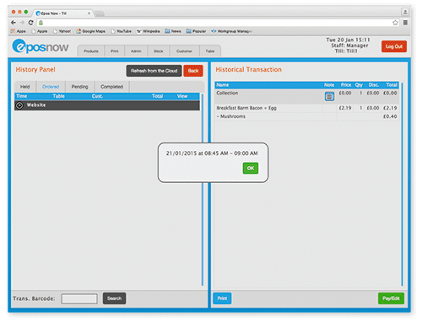This screenshot has height=322, width=422.
Task: Go back using the browser back arrow
Action: click(14, 23)
